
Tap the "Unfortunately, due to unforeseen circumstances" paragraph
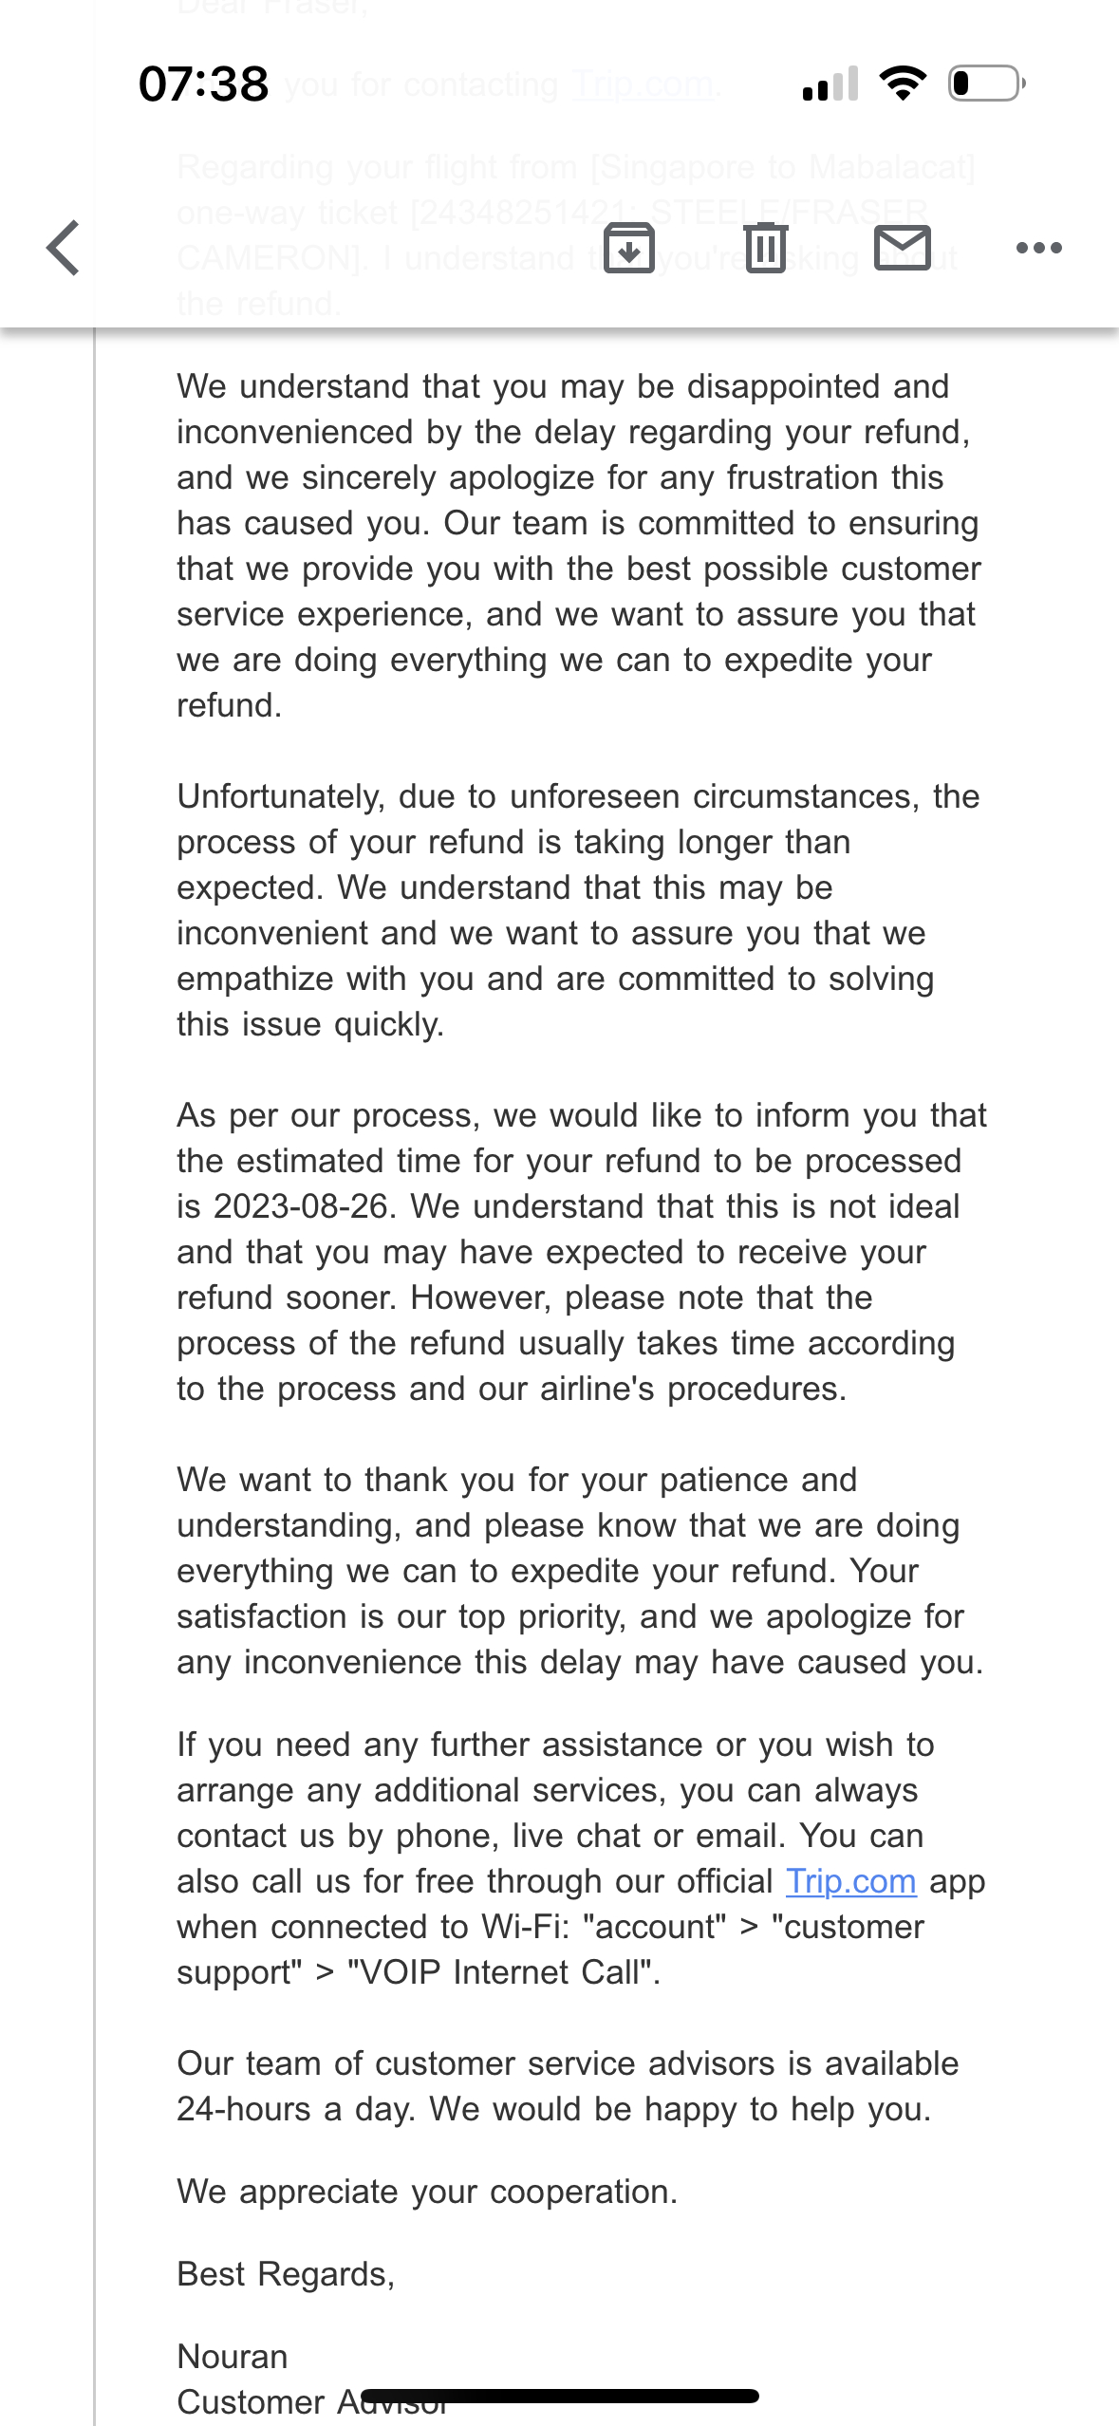coord(579,910)
